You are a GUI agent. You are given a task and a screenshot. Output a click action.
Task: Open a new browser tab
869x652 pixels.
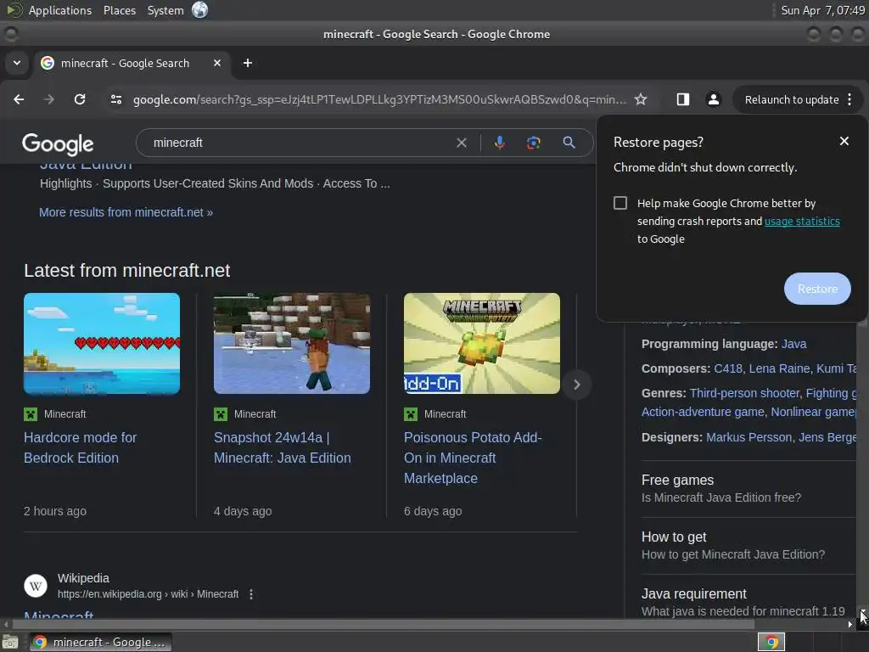coord(248,63)
